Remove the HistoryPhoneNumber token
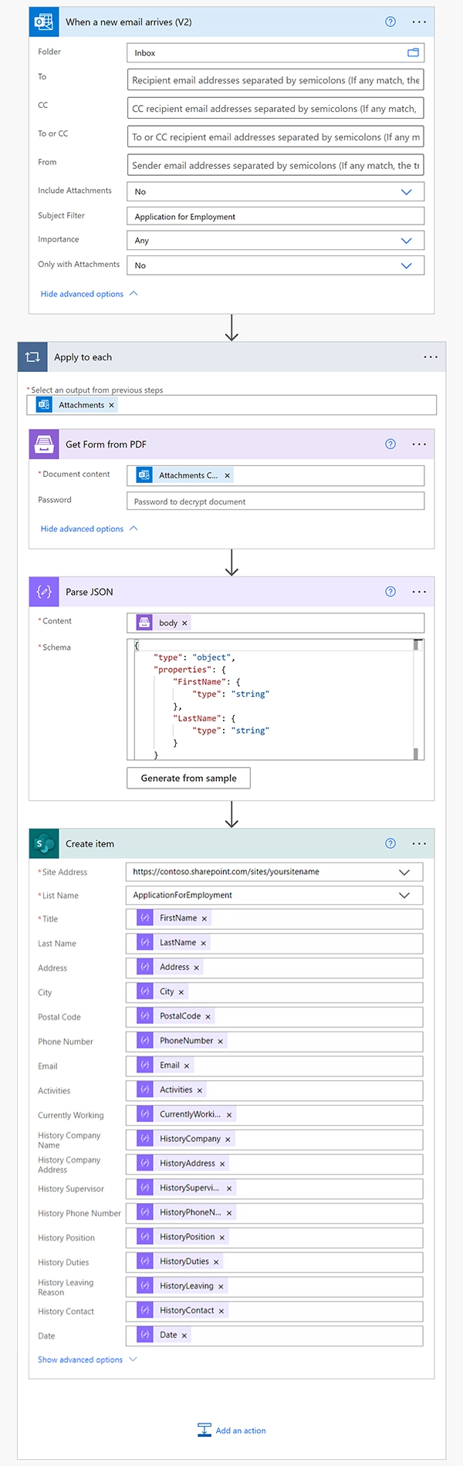Screen dimensions: 463x1466 click(x=229, y=1213)
